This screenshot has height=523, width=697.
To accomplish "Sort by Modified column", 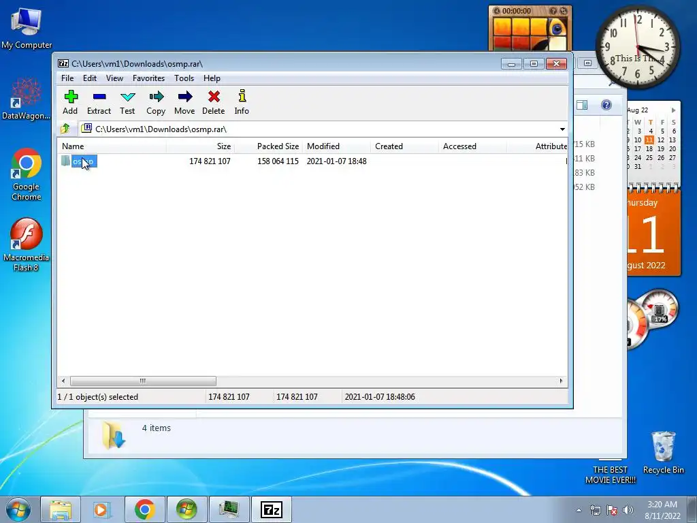I will tap(336, 146).
